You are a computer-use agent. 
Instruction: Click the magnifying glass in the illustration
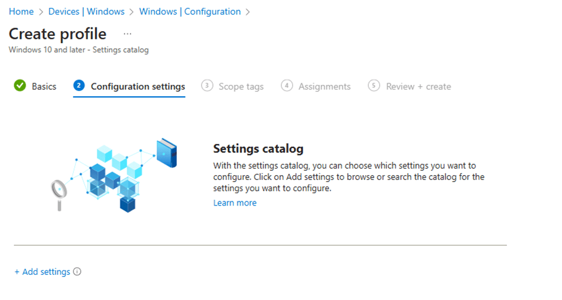(59, 192)
